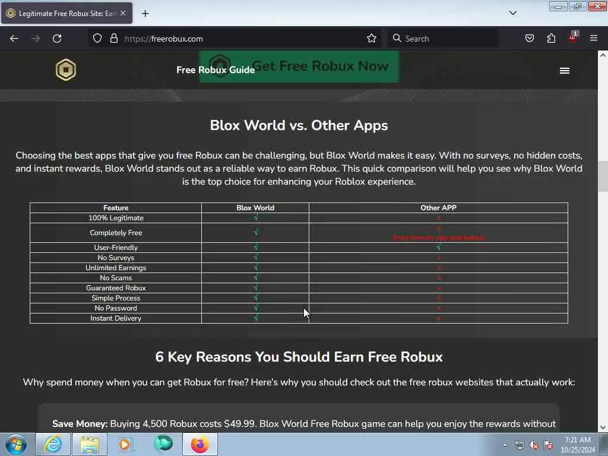608x456 pixels.
Task: Click Other APP check mark for User-Friendly
Action: (439, 247)
